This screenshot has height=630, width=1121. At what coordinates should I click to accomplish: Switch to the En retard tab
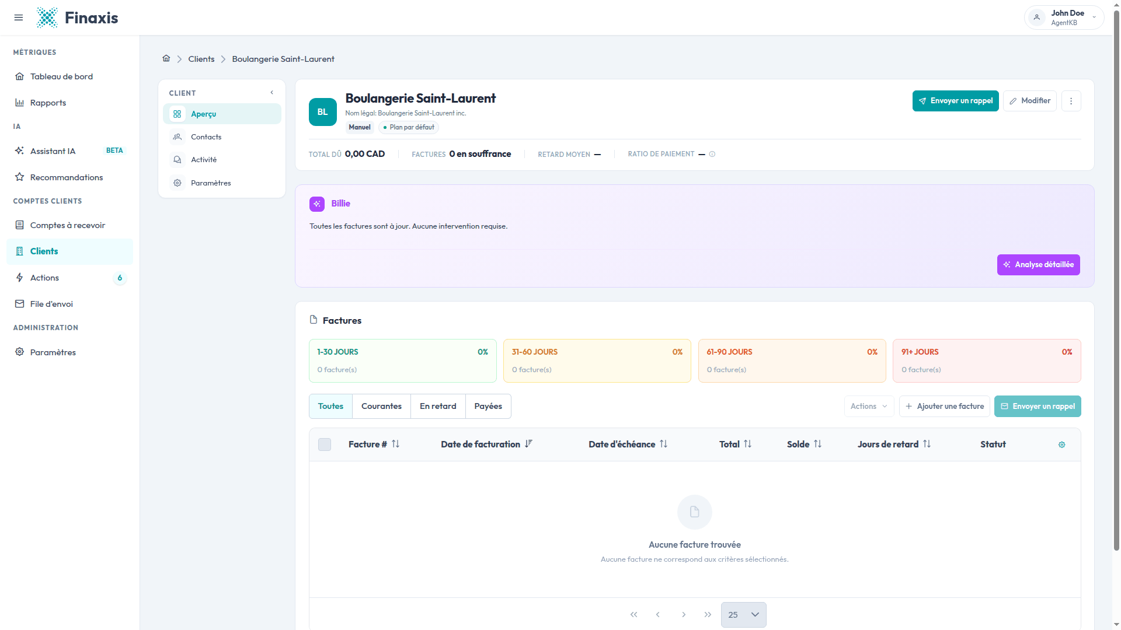(438, 407)
